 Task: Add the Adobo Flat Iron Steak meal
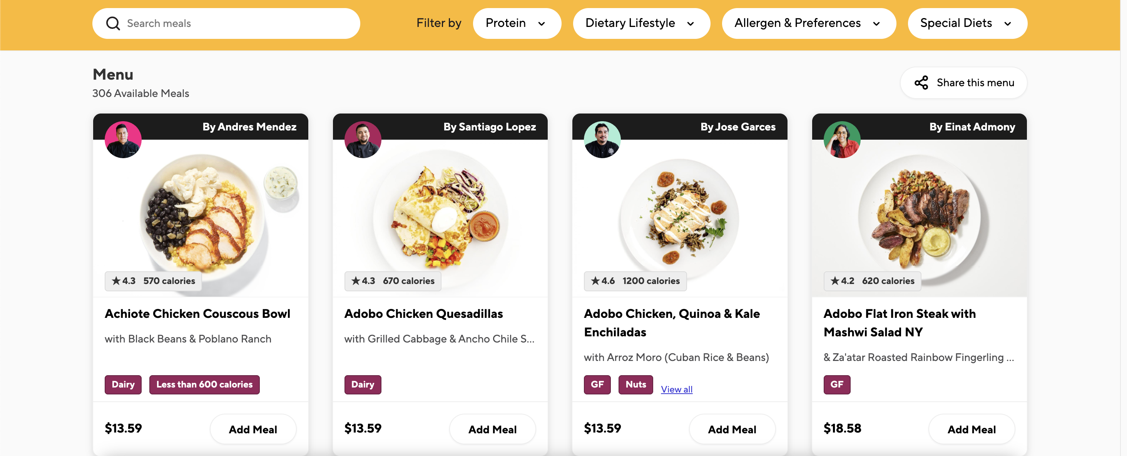[971, 429]
